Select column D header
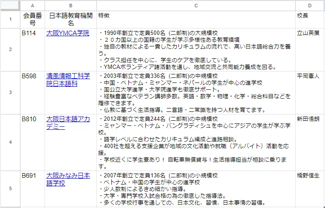325x208 pixels. (310, 6)
